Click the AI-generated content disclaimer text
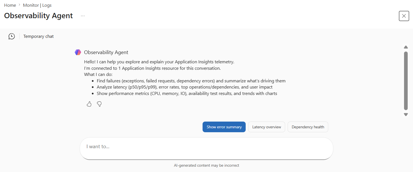This screenshot has width=413, height=172. point(207,166)
